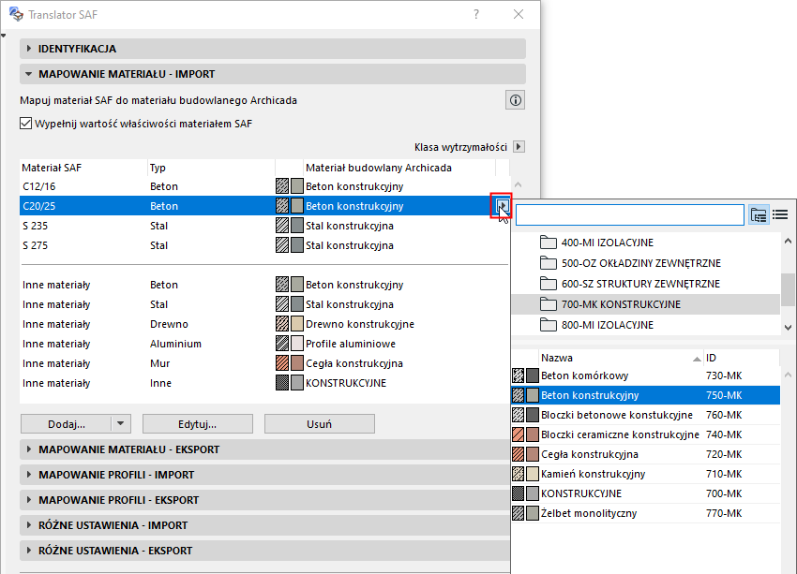Click folder list scrollbar up arrow
797x574 pixels.
tap(788, 241)
